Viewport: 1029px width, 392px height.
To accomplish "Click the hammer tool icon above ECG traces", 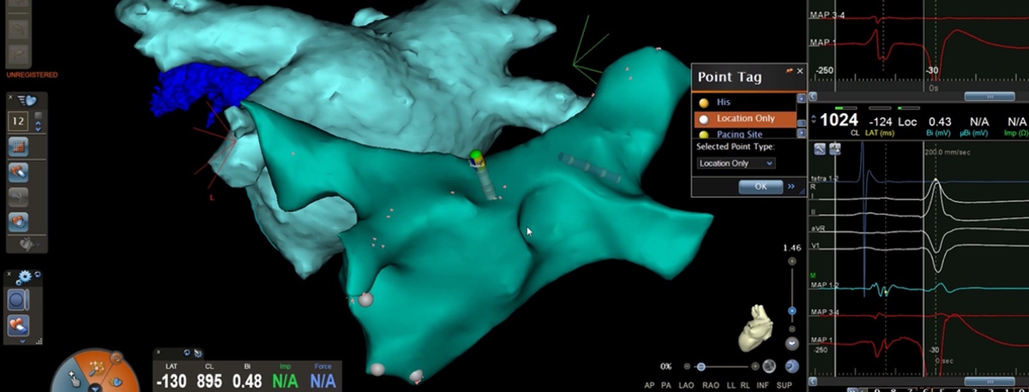I will (x=821, y=149).
